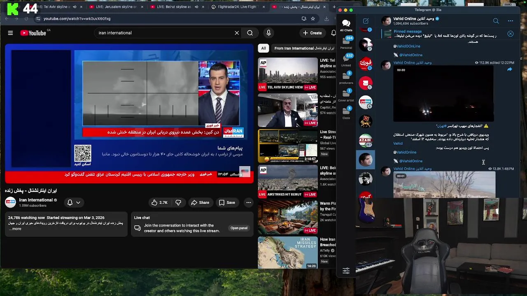Mute the Beirut skyline tab via speaker icon
The width and height of the screenshot is (527, 296).
pos(196,7)
